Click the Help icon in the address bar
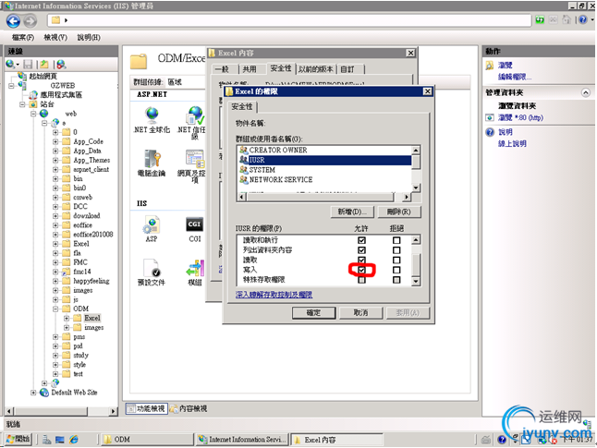The width and height of the screenshot is (597, 448). tap(582, 19)
